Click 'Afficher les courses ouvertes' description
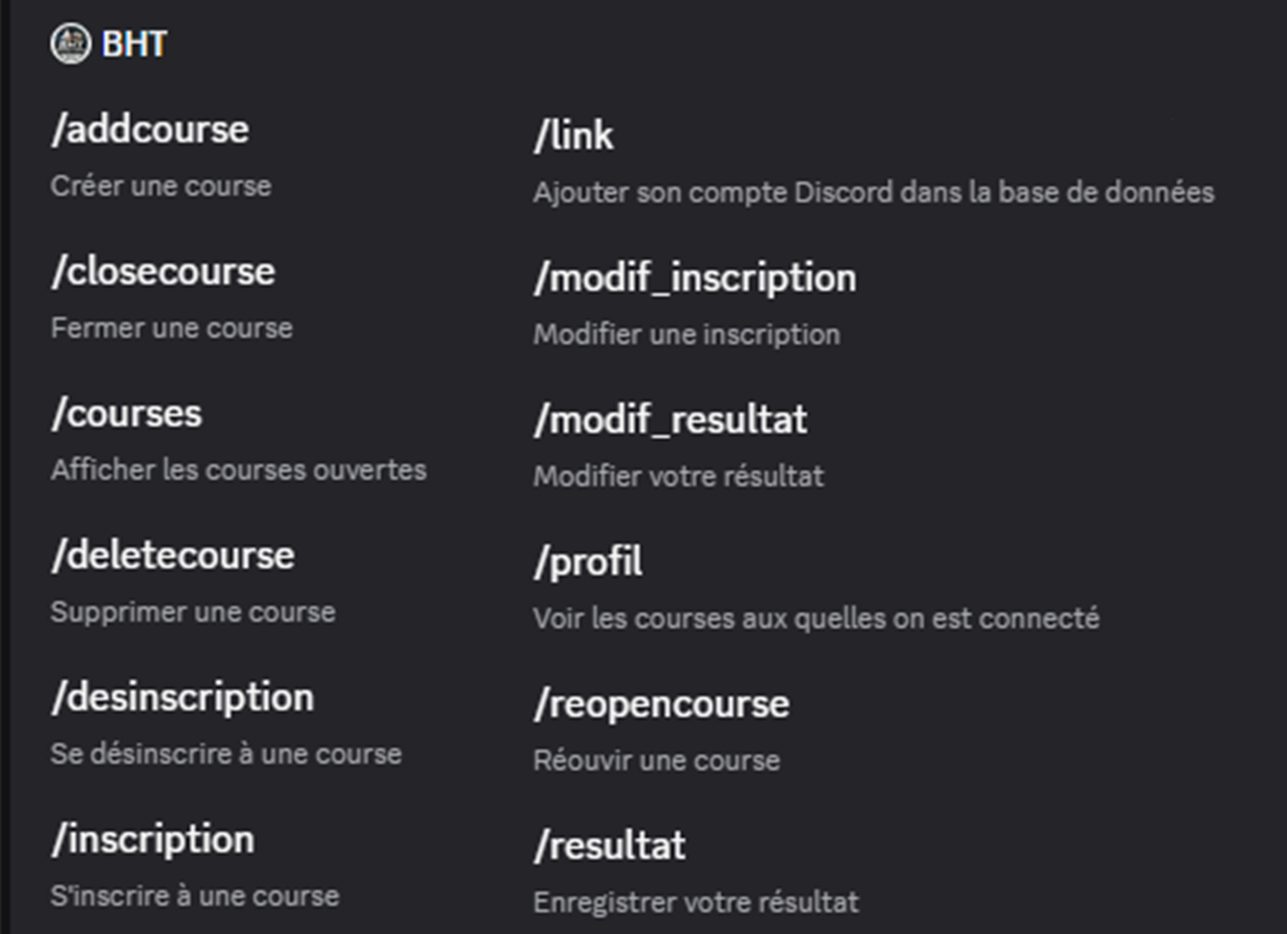The width and height of the screenshot is (1287, 934). 239,470
